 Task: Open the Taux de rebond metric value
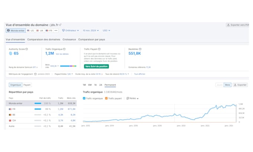(x=123, y=74)
